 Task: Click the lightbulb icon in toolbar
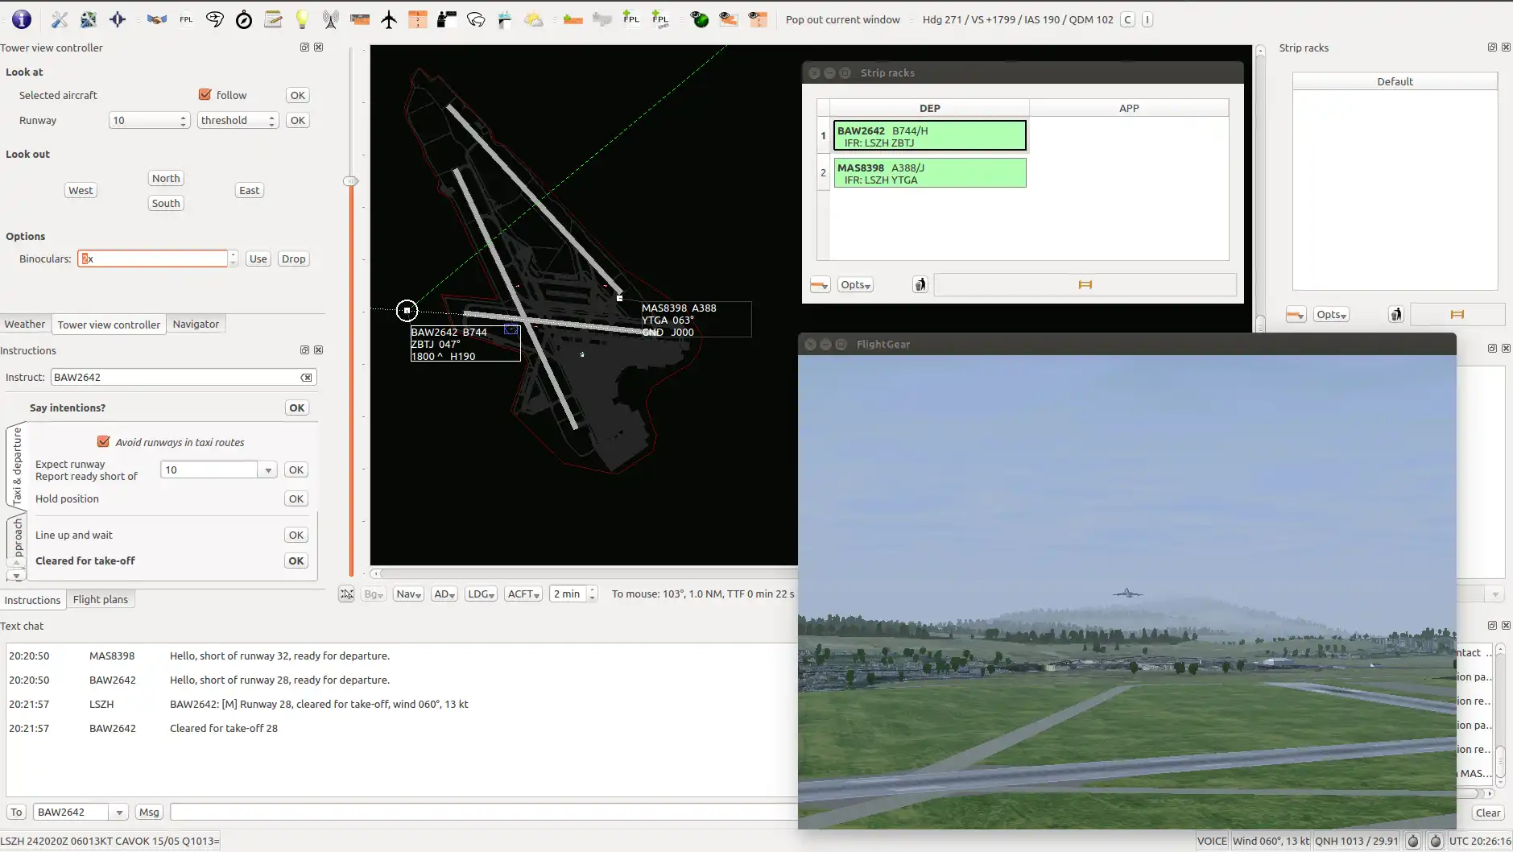pos(302,19)
